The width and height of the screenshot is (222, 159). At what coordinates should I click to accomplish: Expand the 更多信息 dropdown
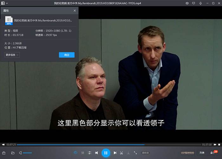[12, 55]
